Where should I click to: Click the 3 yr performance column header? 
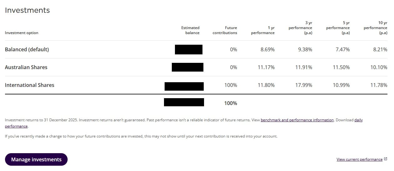[x=300, y=28]
